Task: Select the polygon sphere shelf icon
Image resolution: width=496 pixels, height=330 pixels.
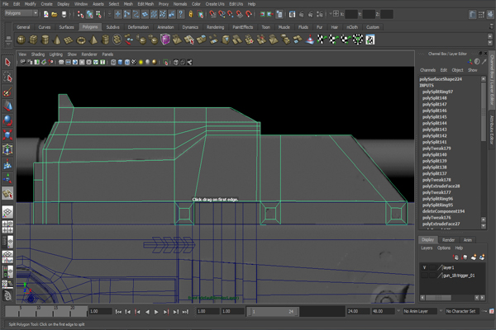Action: coord(21,40)
